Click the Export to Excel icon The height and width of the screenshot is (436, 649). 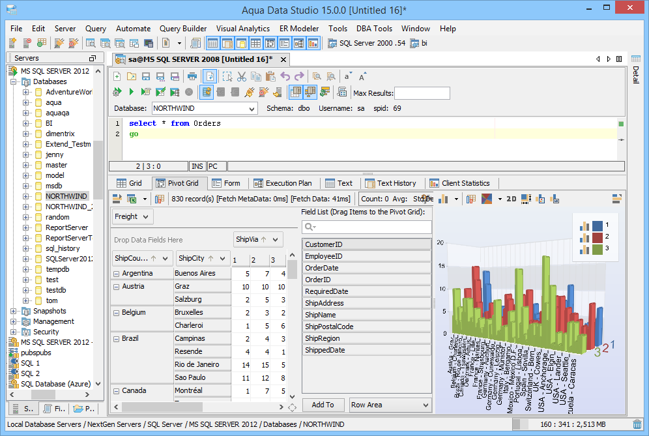(132, 199)
